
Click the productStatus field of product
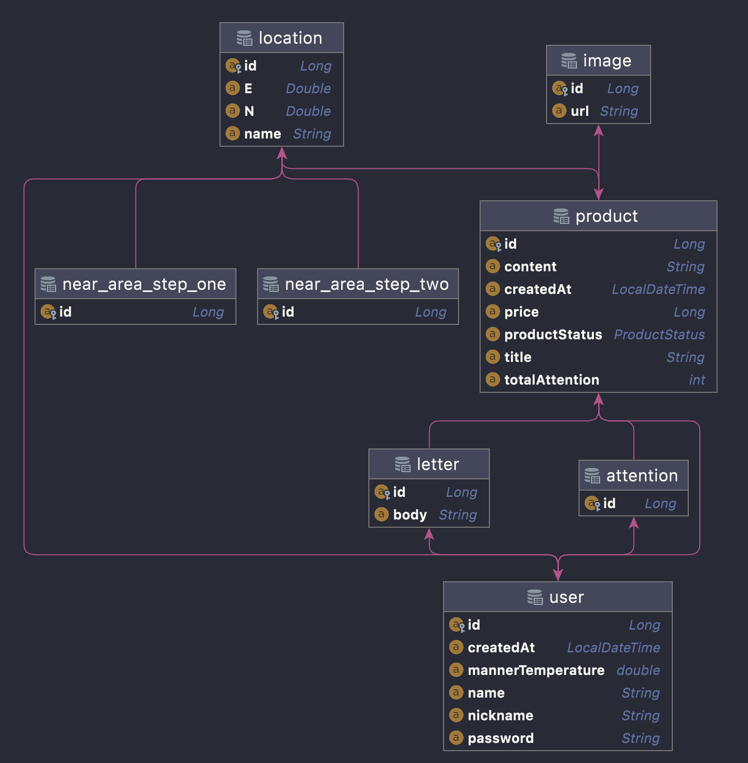pos(554,334)
